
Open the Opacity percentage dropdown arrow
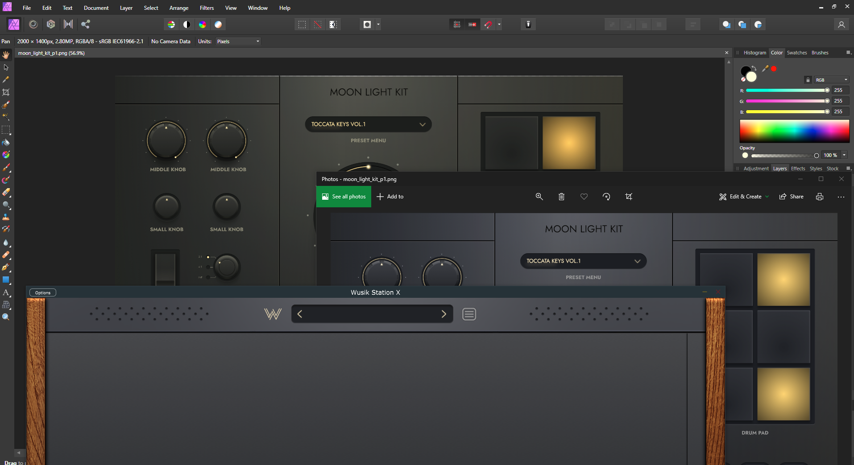coord(844,155)
